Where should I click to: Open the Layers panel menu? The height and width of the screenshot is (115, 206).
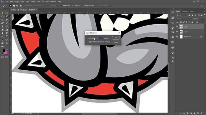point(204,11)
